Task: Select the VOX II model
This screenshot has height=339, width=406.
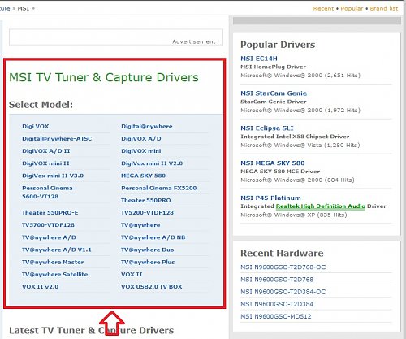Action: pos(132,274)
